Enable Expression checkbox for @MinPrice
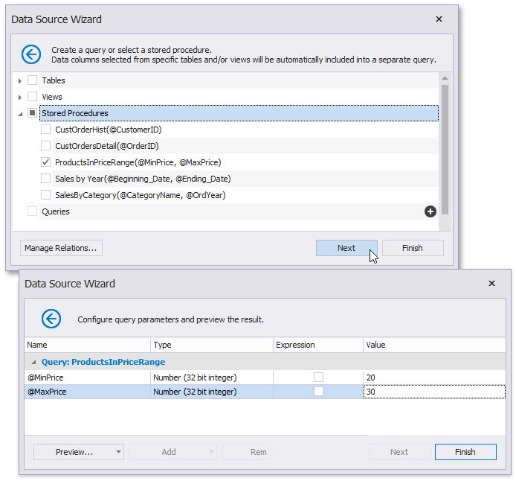 [318, 378]
